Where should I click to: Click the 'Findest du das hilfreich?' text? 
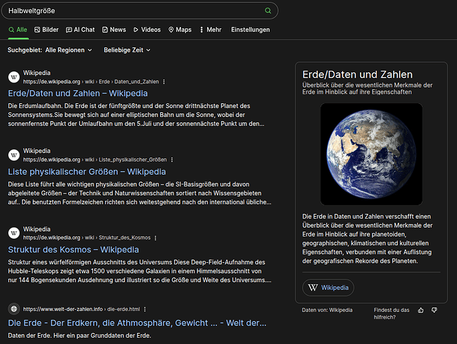point(392,314)
